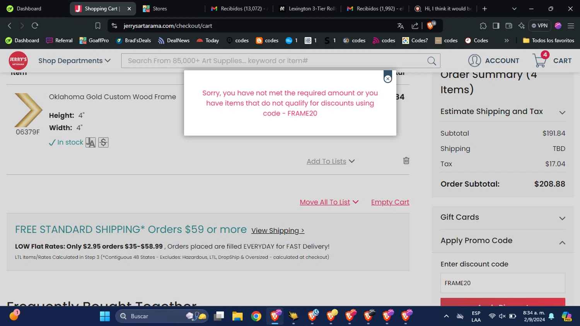Open the Windows Start menu
Image resolution: width=580 pixels, height=326 pixels.
tap(105, 316)
